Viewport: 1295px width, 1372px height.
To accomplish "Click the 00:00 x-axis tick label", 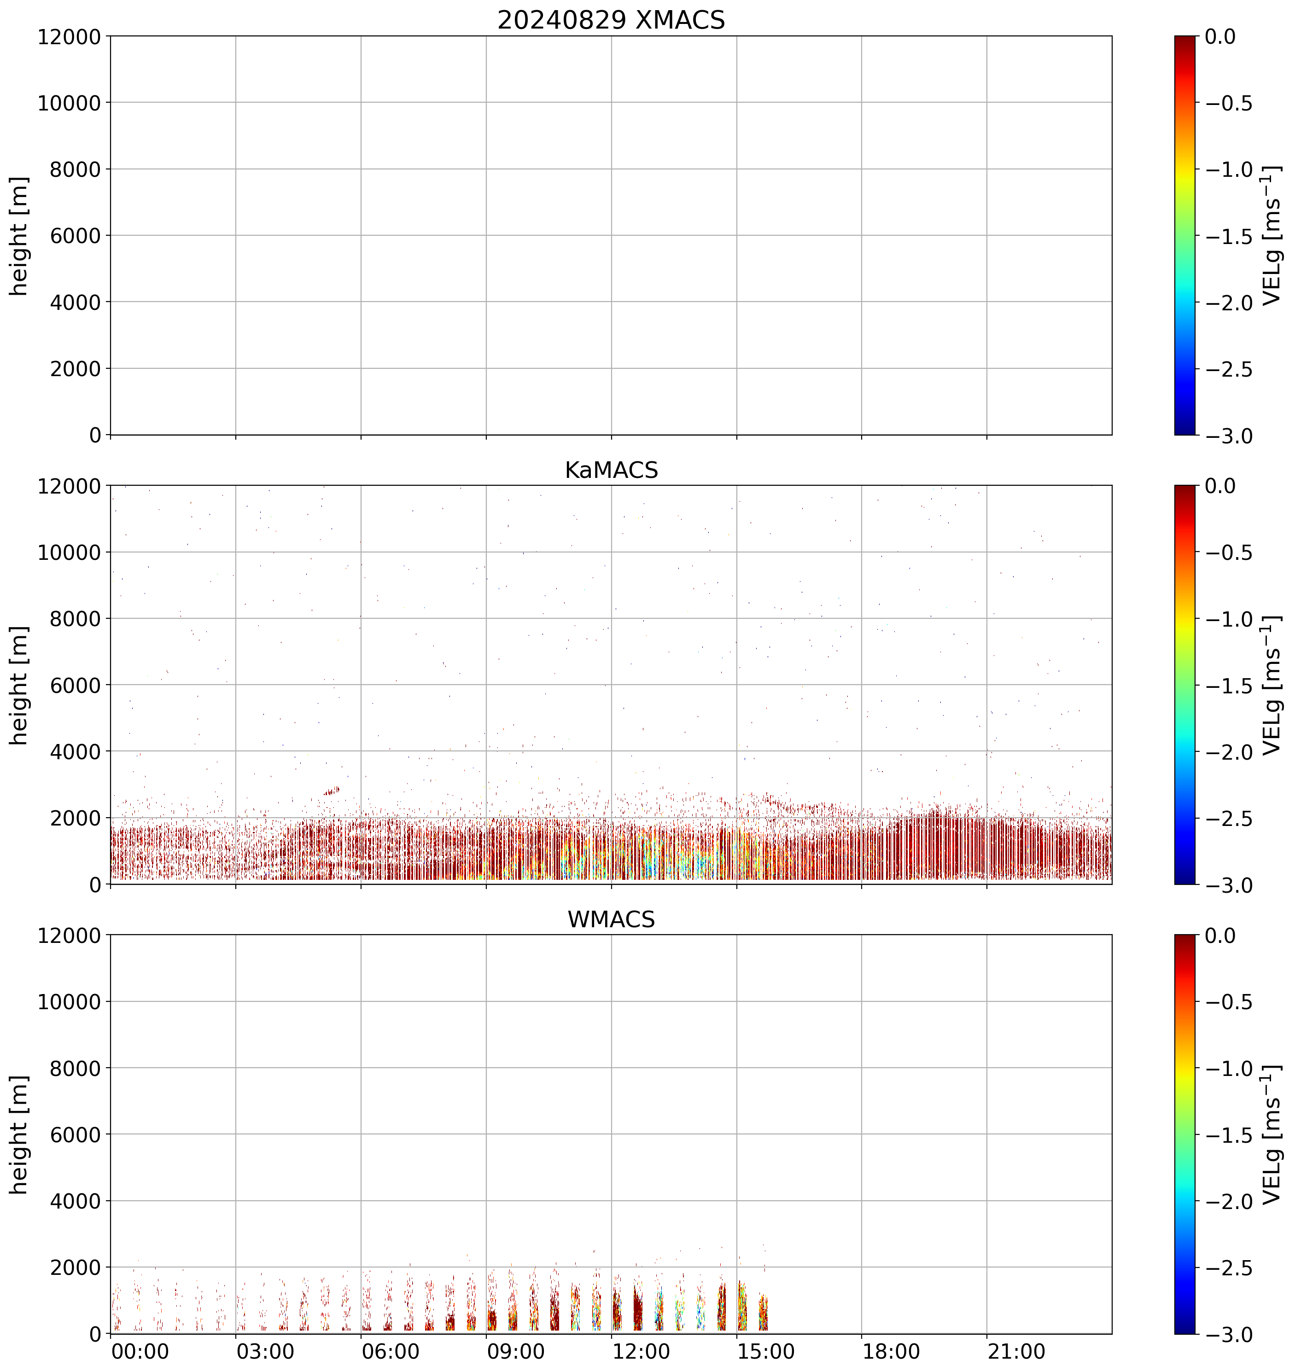I will tap(140, 1351).
